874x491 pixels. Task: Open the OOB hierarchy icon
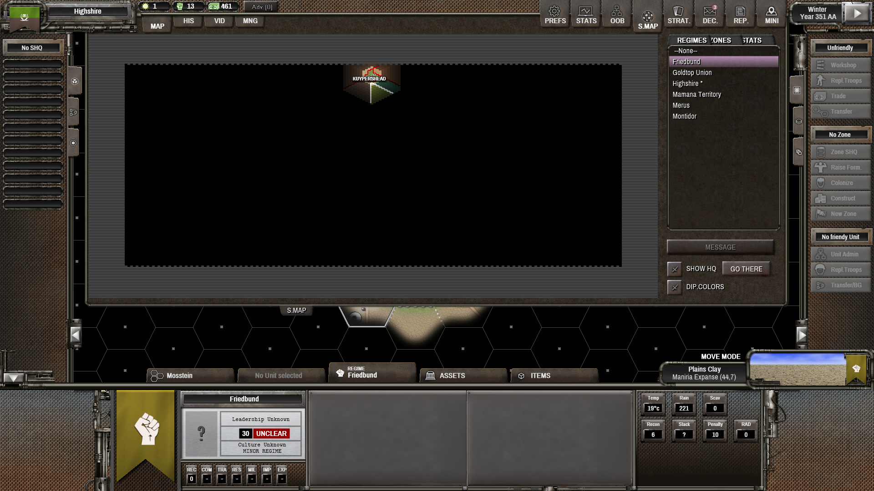click(x=617, y=15)
